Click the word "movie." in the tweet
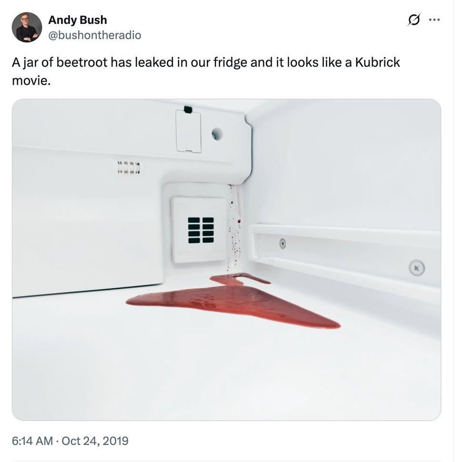Viewport: 463px width, 462px height. pyautogui.click(x=30, y=80)
